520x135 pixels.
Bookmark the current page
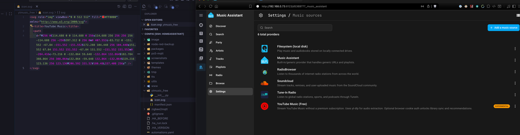click(250, 6)
